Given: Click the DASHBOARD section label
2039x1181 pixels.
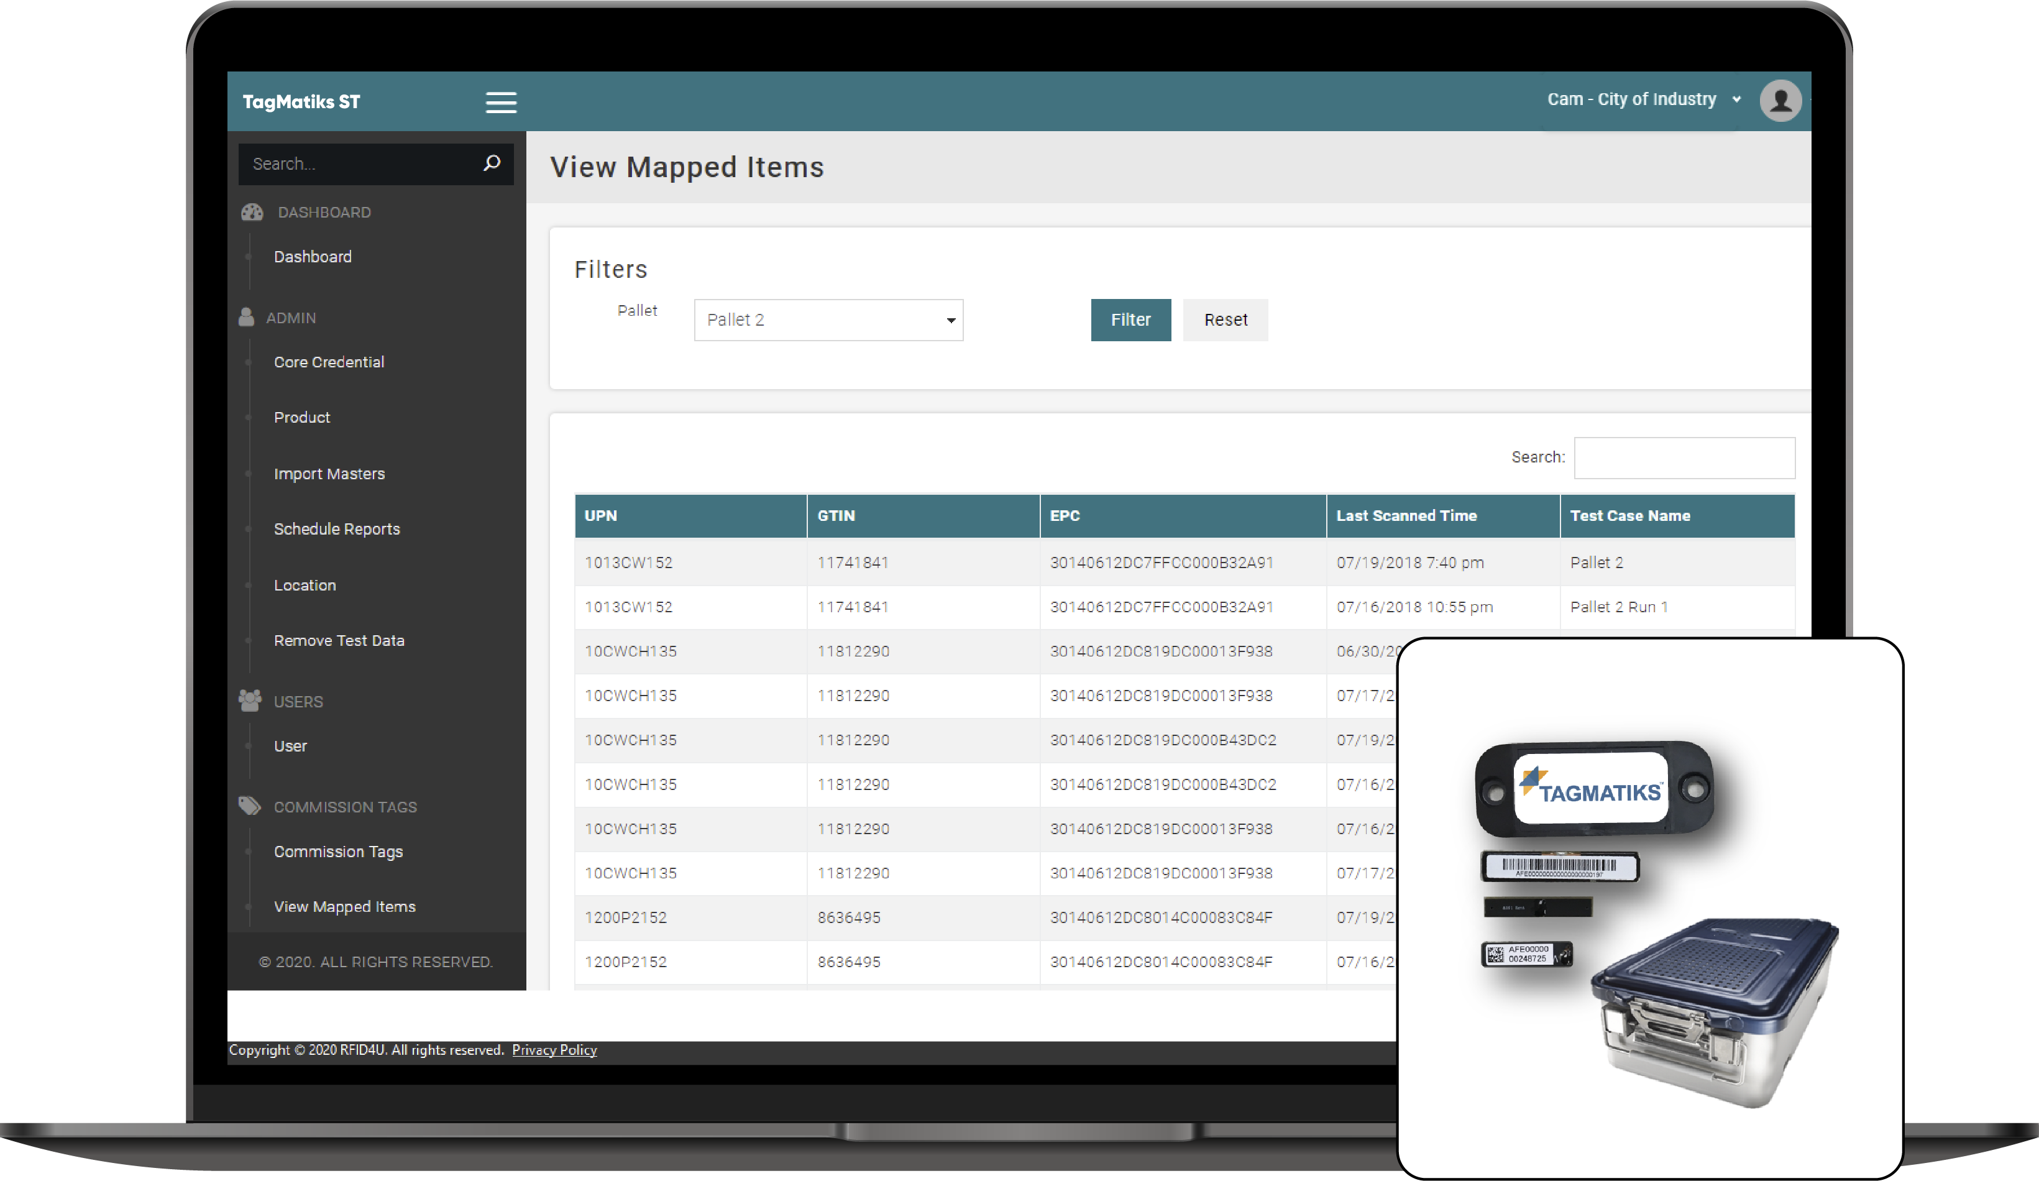Looking at the screenshot, I should pyautogui.click(x=324, y=212).
